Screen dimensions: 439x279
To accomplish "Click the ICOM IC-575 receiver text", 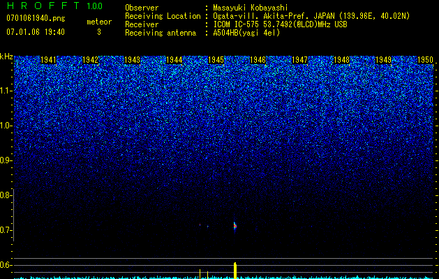I will tap(280, 24).
